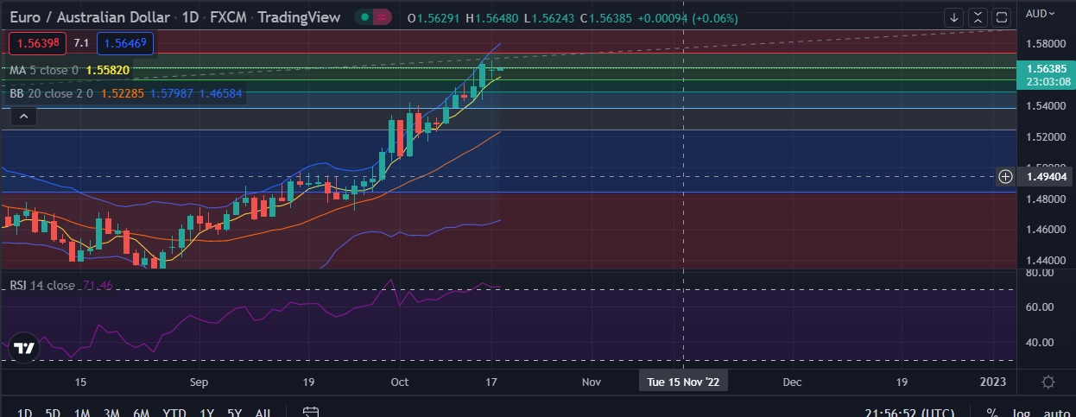Viewport: 1076px width, 417px height.
Task: Click the crosshair price label 1.49404
Action: coord(1046,176)
